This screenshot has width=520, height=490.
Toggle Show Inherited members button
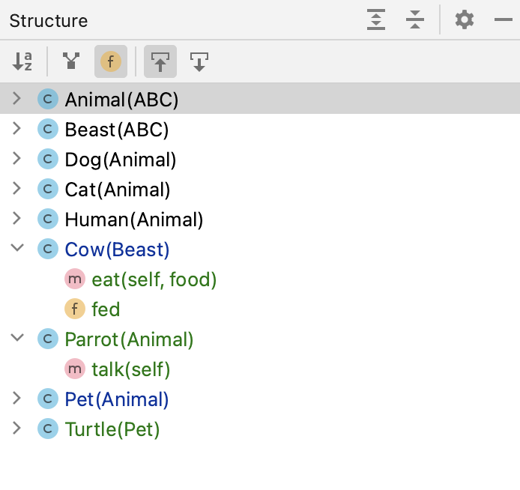click(71, 61)
